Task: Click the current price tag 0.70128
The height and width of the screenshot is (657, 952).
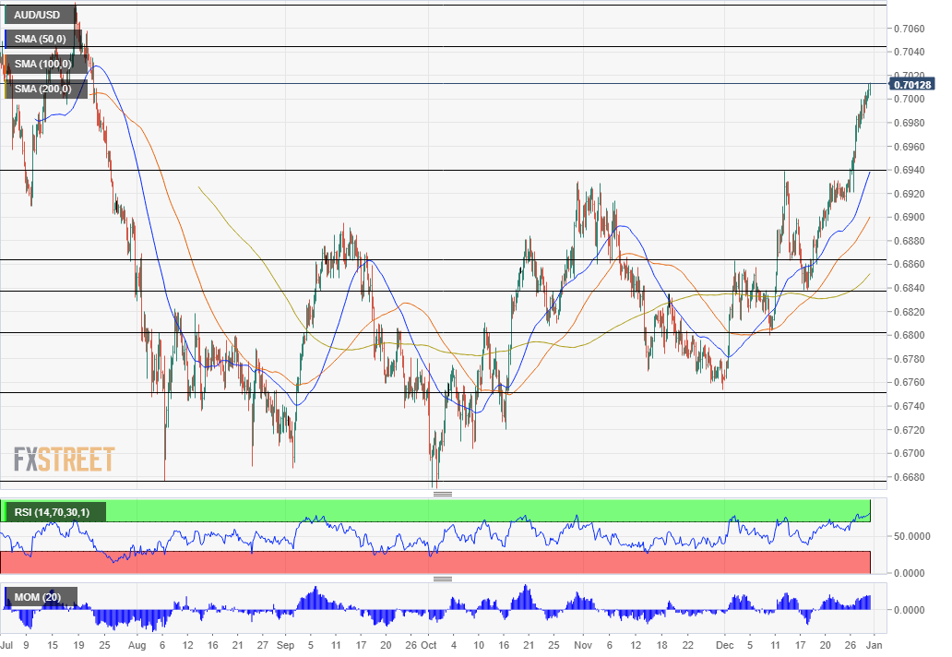Action: point(912,85)
